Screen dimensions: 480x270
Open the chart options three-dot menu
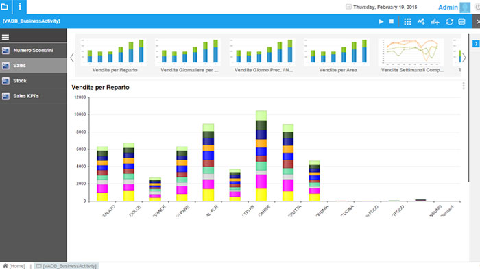tap(464, 86)
